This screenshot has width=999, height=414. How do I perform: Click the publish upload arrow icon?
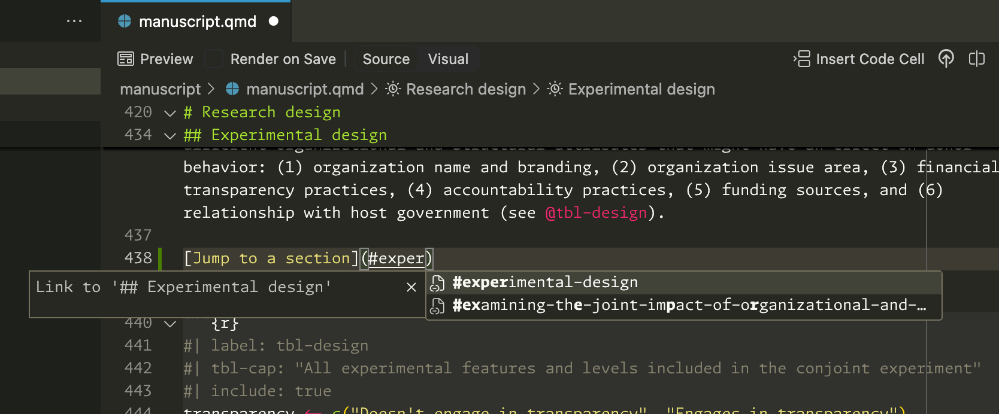pos(946,59)
